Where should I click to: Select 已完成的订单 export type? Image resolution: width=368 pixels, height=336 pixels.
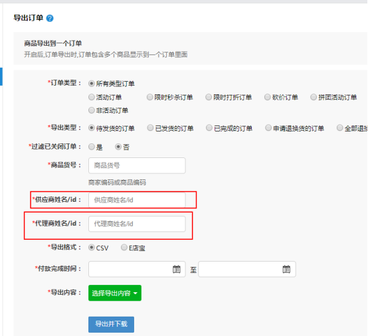point(209,128)
